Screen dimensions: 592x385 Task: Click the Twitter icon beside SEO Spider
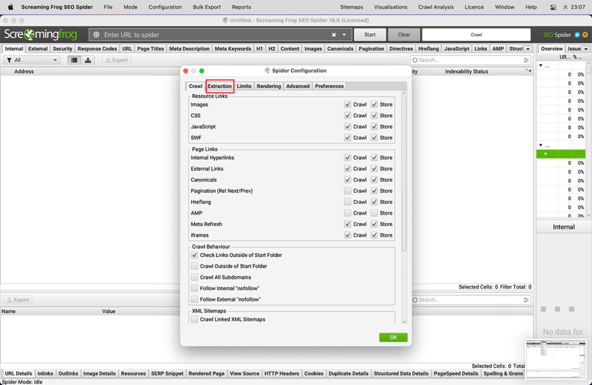[577, 35]
